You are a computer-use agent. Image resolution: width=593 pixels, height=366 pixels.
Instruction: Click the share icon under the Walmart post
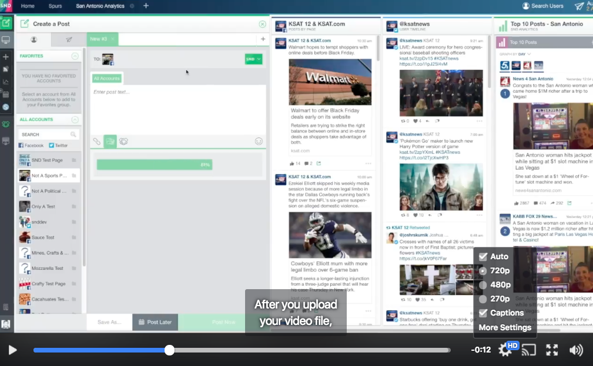319,164
